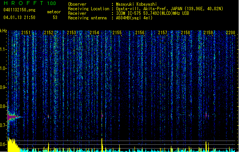Click observer name Masayuki Kobayashi
The image size is (239, 152).
pos(136,4)
